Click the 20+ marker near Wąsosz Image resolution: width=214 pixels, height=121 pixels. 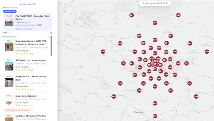coord(123,63)
